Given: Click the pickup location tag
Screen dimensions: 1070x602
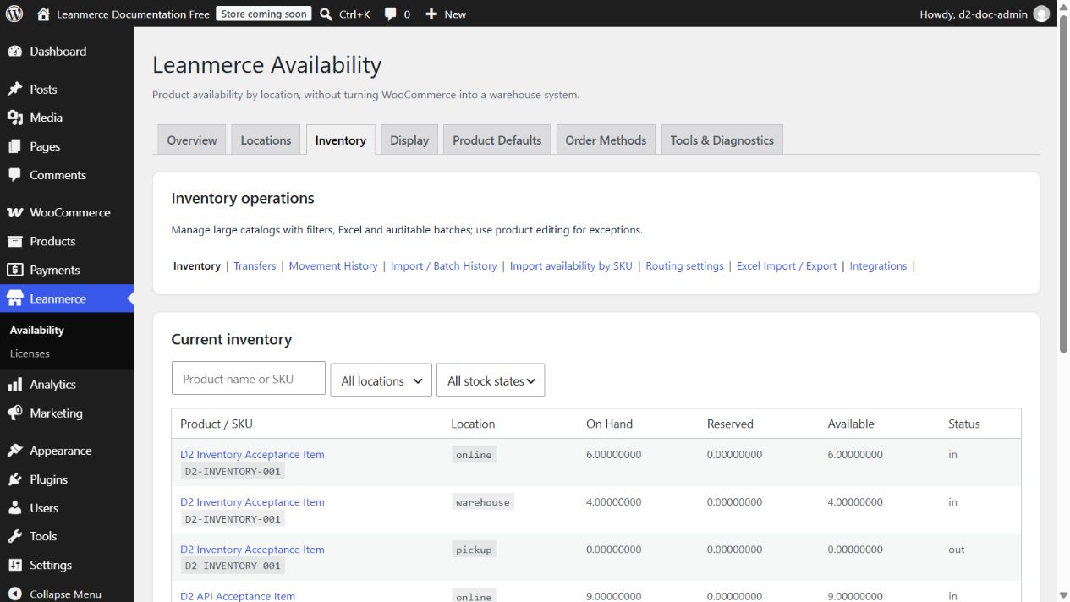Looking at the screenshot, I should tap(474, 550).
